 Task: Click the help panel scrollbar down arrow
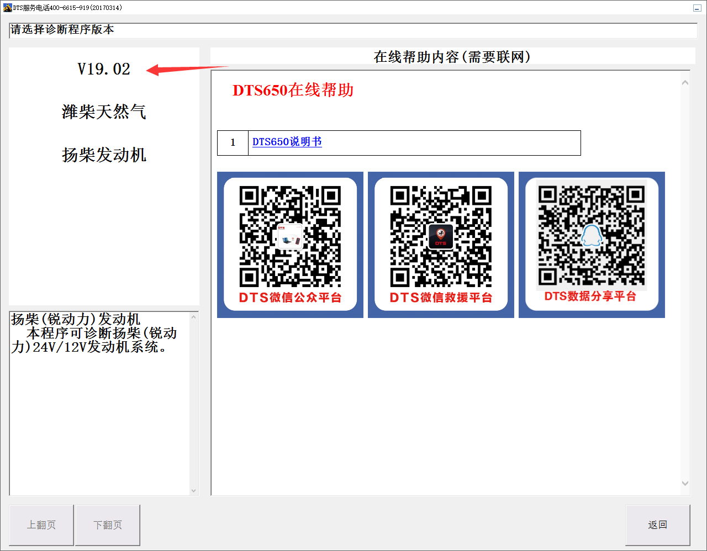tap(685, 483)
